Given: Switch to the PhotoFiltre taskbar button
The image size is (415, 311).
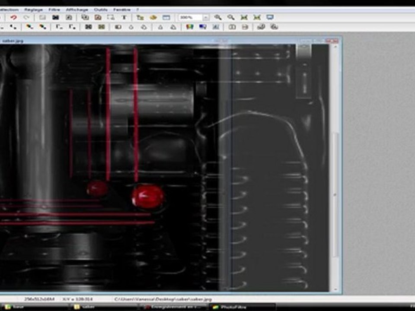Looking at the screenshot, I should pos(242,307).
